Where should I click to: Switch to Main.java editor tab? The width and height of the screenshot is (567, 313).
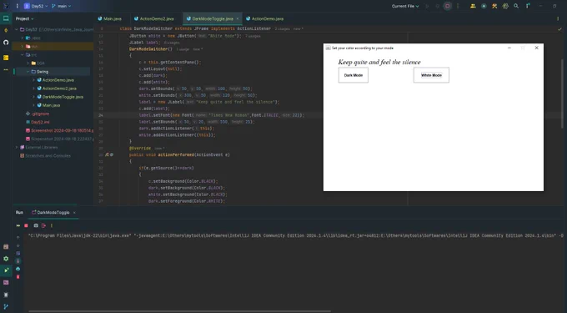109,18
